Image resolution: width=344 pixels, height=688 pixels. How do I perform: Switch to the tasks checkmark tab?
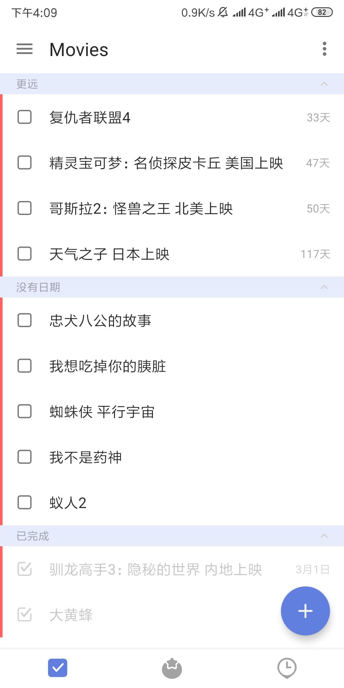tap(58, 668)
